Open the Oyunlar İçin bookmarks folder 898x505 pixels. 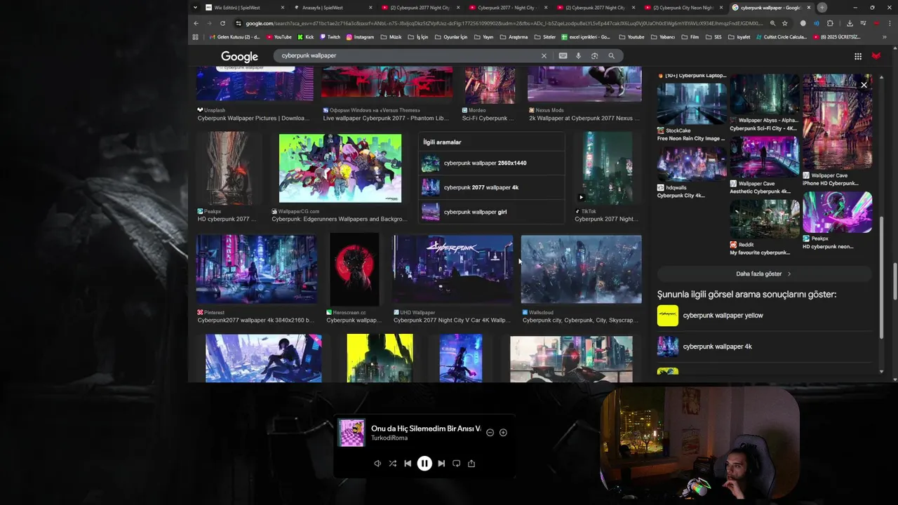(x=450, y=37)
